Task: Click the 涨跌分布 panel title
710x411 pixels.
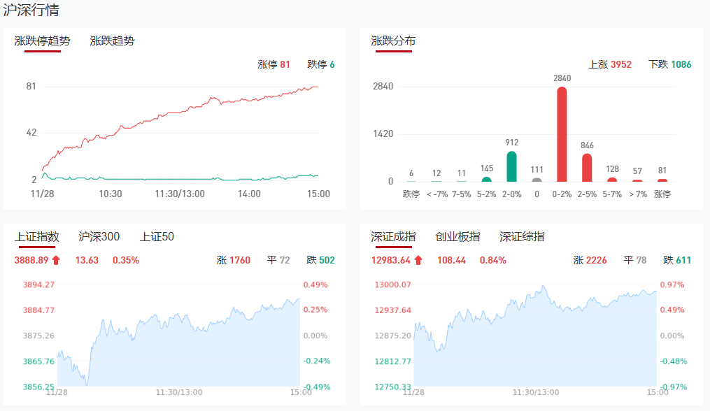Action: [393, 41]
